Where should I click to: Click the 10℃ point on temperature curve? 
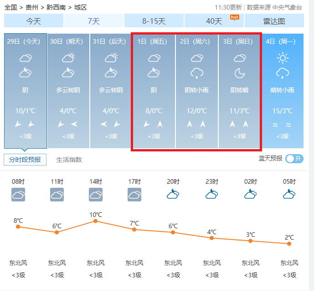tap(96, 221)
